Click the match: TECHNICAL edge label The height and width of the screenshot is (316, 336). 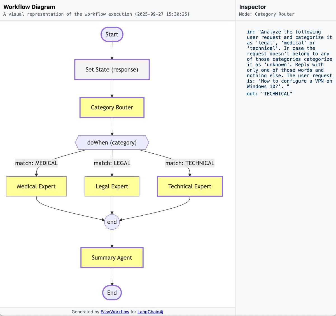tap(190, 163)
